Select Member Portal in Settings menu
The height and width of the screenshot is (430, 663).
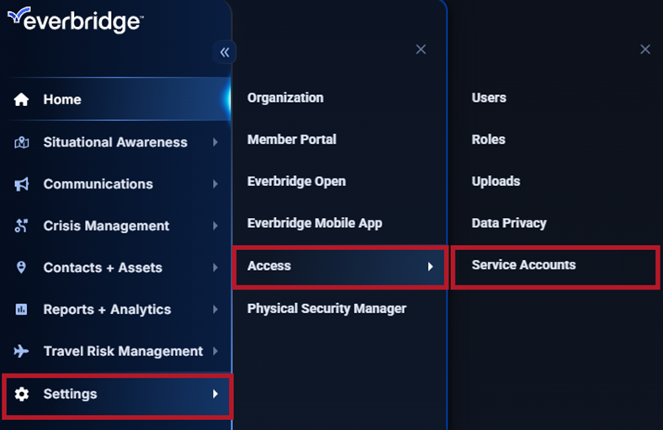(x=292, y=140)
